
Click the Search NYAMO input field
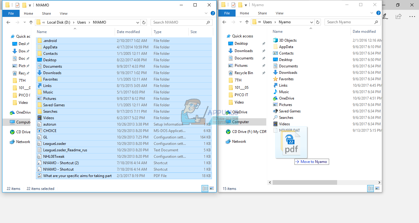pyautogui.click(x=178, y=22)
